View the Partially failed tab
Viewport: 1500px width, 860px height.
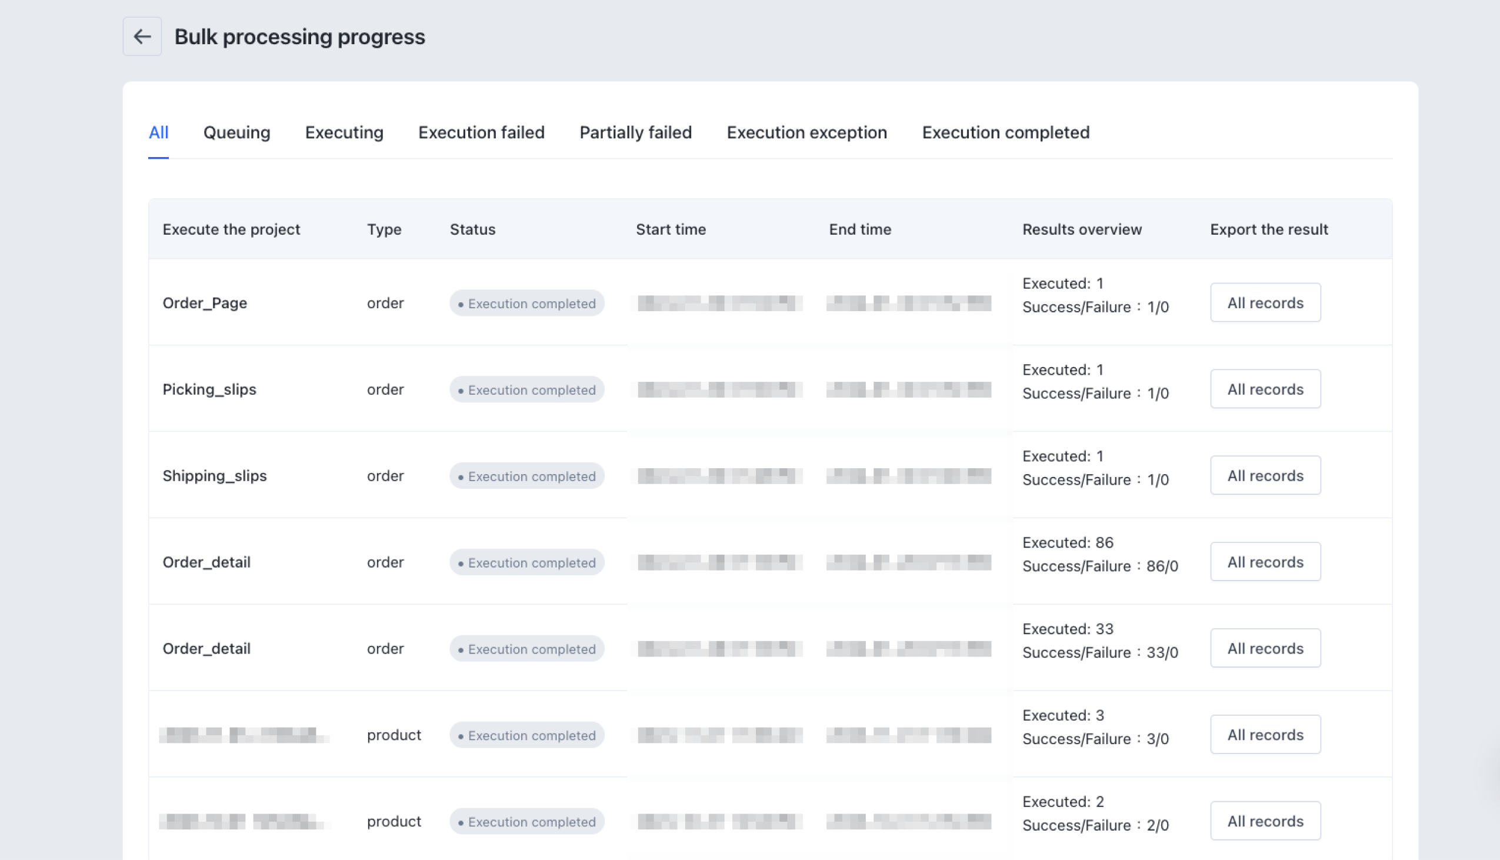coord(635,132)
